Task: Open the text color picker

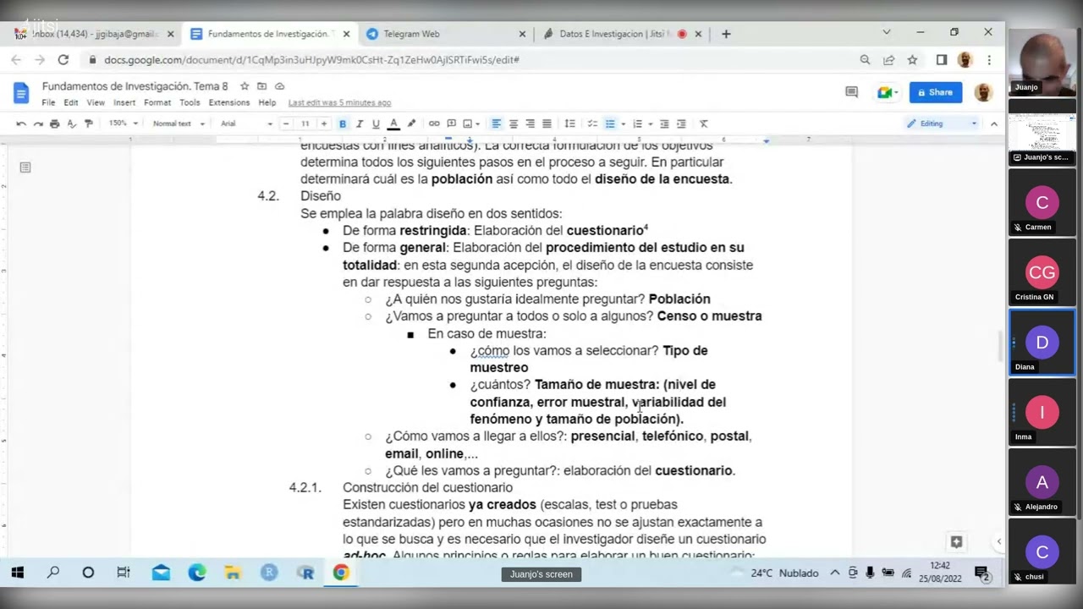Action: (x=393, y=123)
